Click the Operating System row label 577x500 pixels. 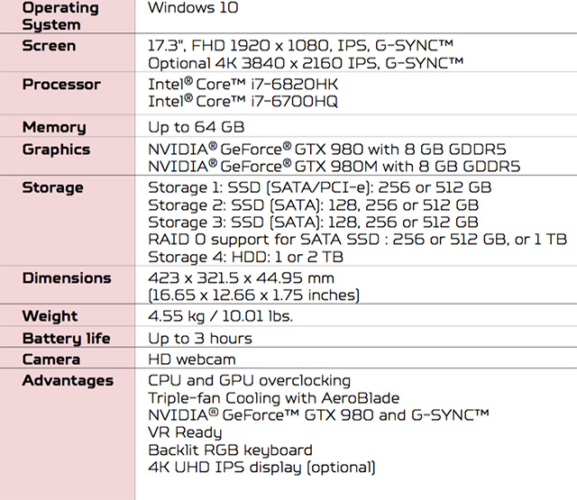point(60,16)
